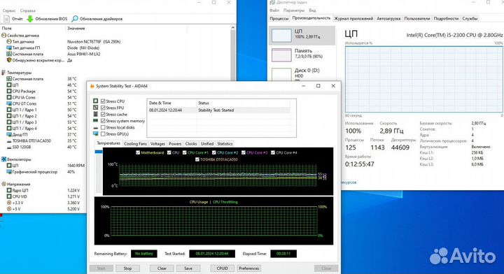Click the icon beside Stress FPU
The height and width of the screenshot is (274, 504).
coord(95,108)
